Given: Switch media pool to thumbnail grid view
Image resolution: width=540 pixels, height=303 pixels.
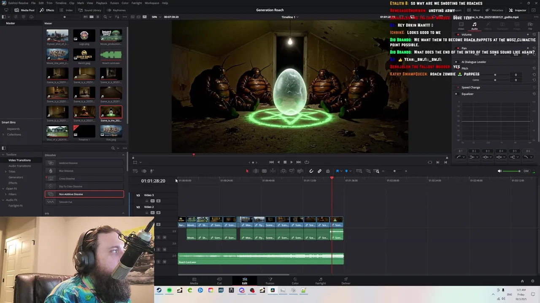Looking at the screenshot, I should pyautogui.click(x=91, y=17).
